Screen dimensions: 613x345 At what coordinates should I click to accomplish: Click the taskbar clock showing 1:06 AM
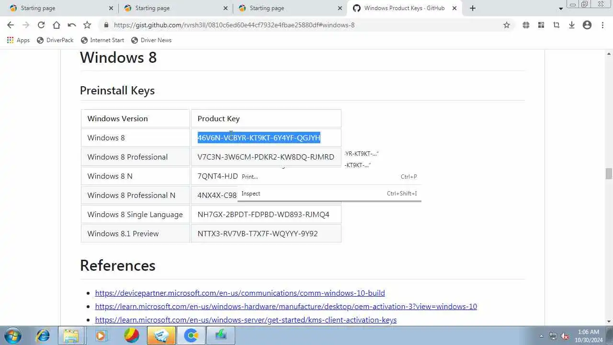tap(588, 335)
